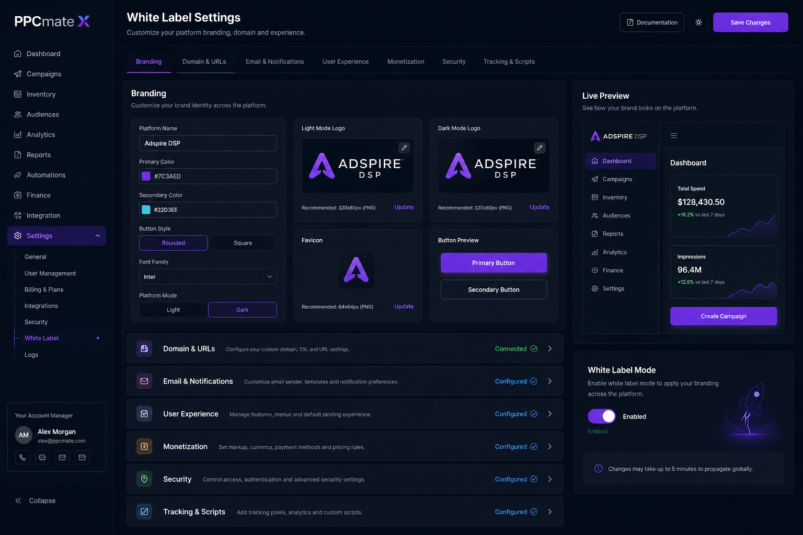Click the Connected check icon
Image resolution: width=803 pixels, height=535 pixels.
coord(534,349)
